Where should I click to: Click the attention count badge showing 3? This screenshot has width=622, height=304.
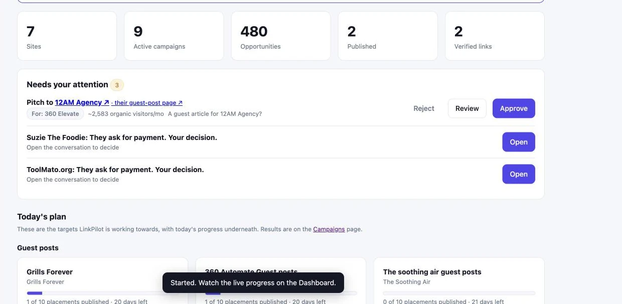click(117, 85)
